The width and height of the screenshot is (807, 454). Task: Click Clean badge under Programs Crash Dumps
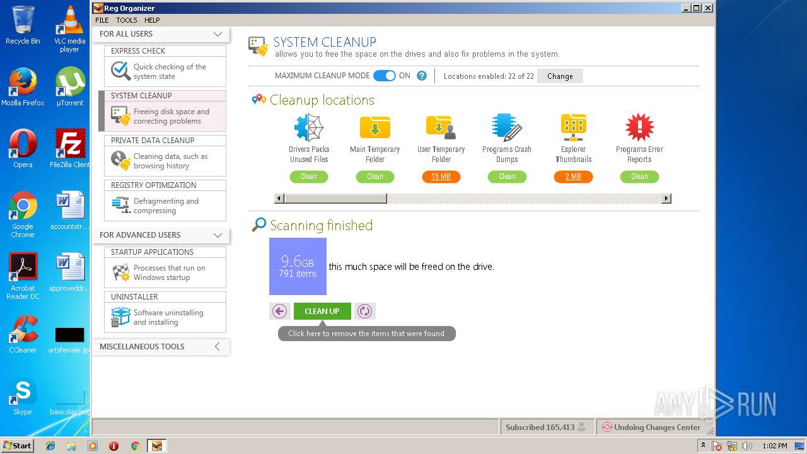click(x=507, y=177)
